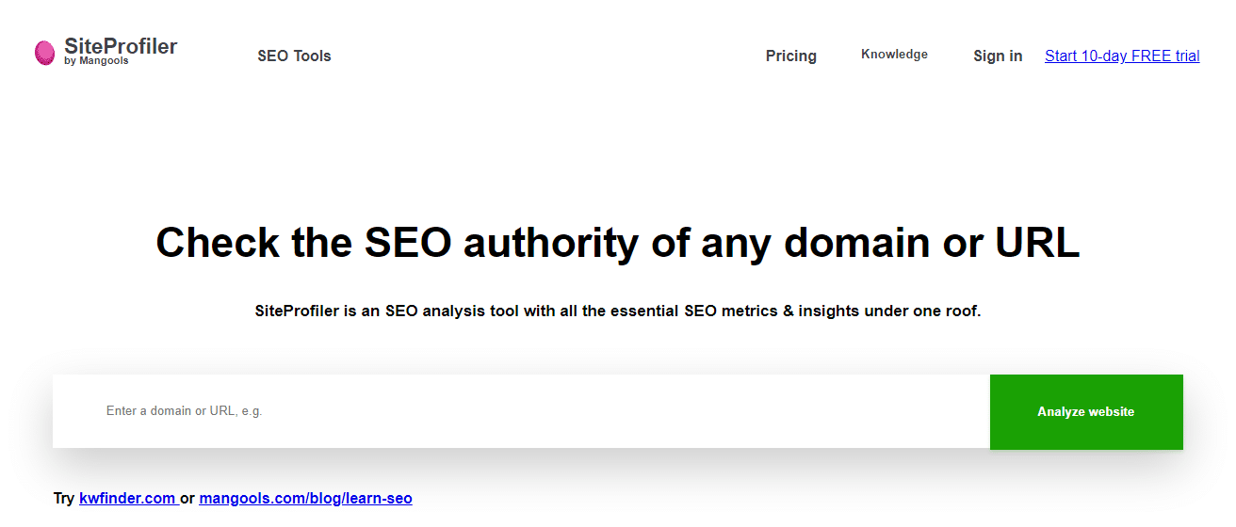
Task: Click the "Enter a domain or URL" placeholder
Action: (x=185, y=411)
